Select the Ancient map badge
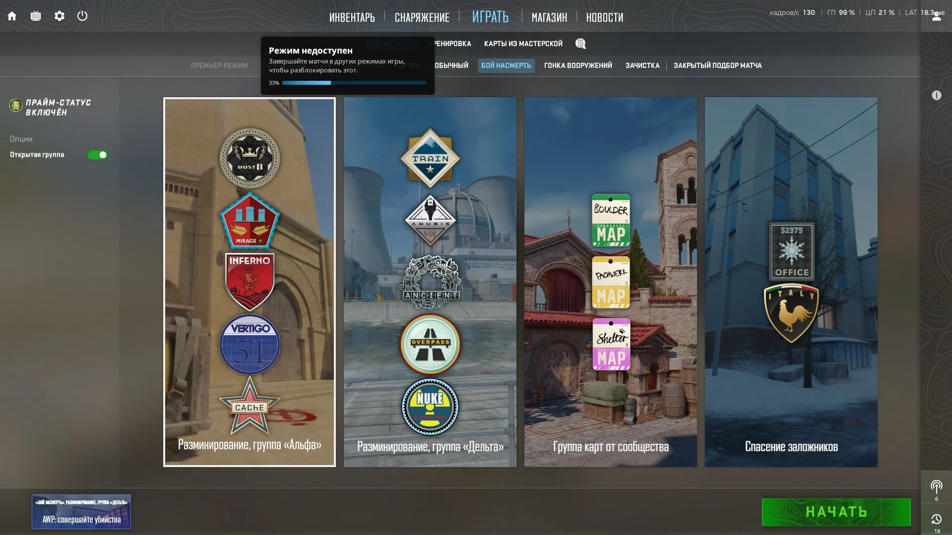This screenshot has height=535, width=952. pyautogui.click(x=430, y=282)
